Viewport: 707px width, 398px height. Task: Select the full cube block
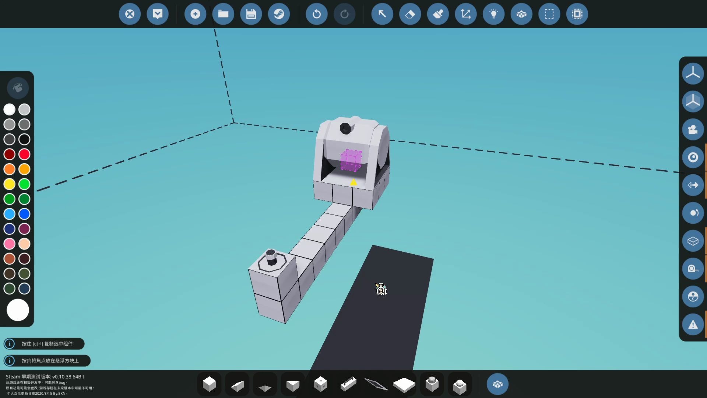209,384
